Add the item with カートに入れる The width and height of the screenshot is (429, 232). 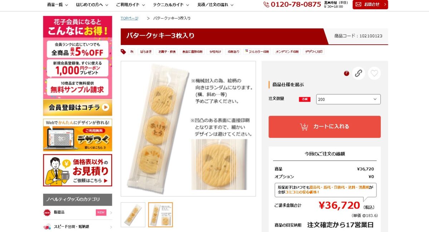point(325,127)
